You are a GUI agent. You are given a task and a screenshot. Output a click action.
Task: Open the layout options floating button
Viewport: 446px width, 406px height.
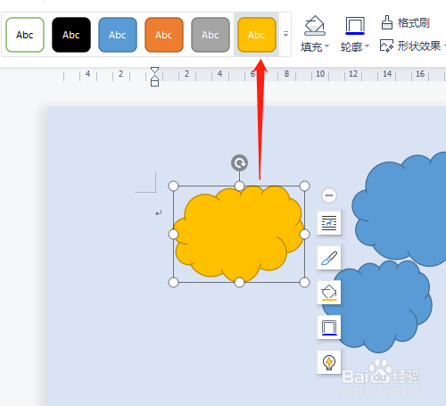point(329,223)
